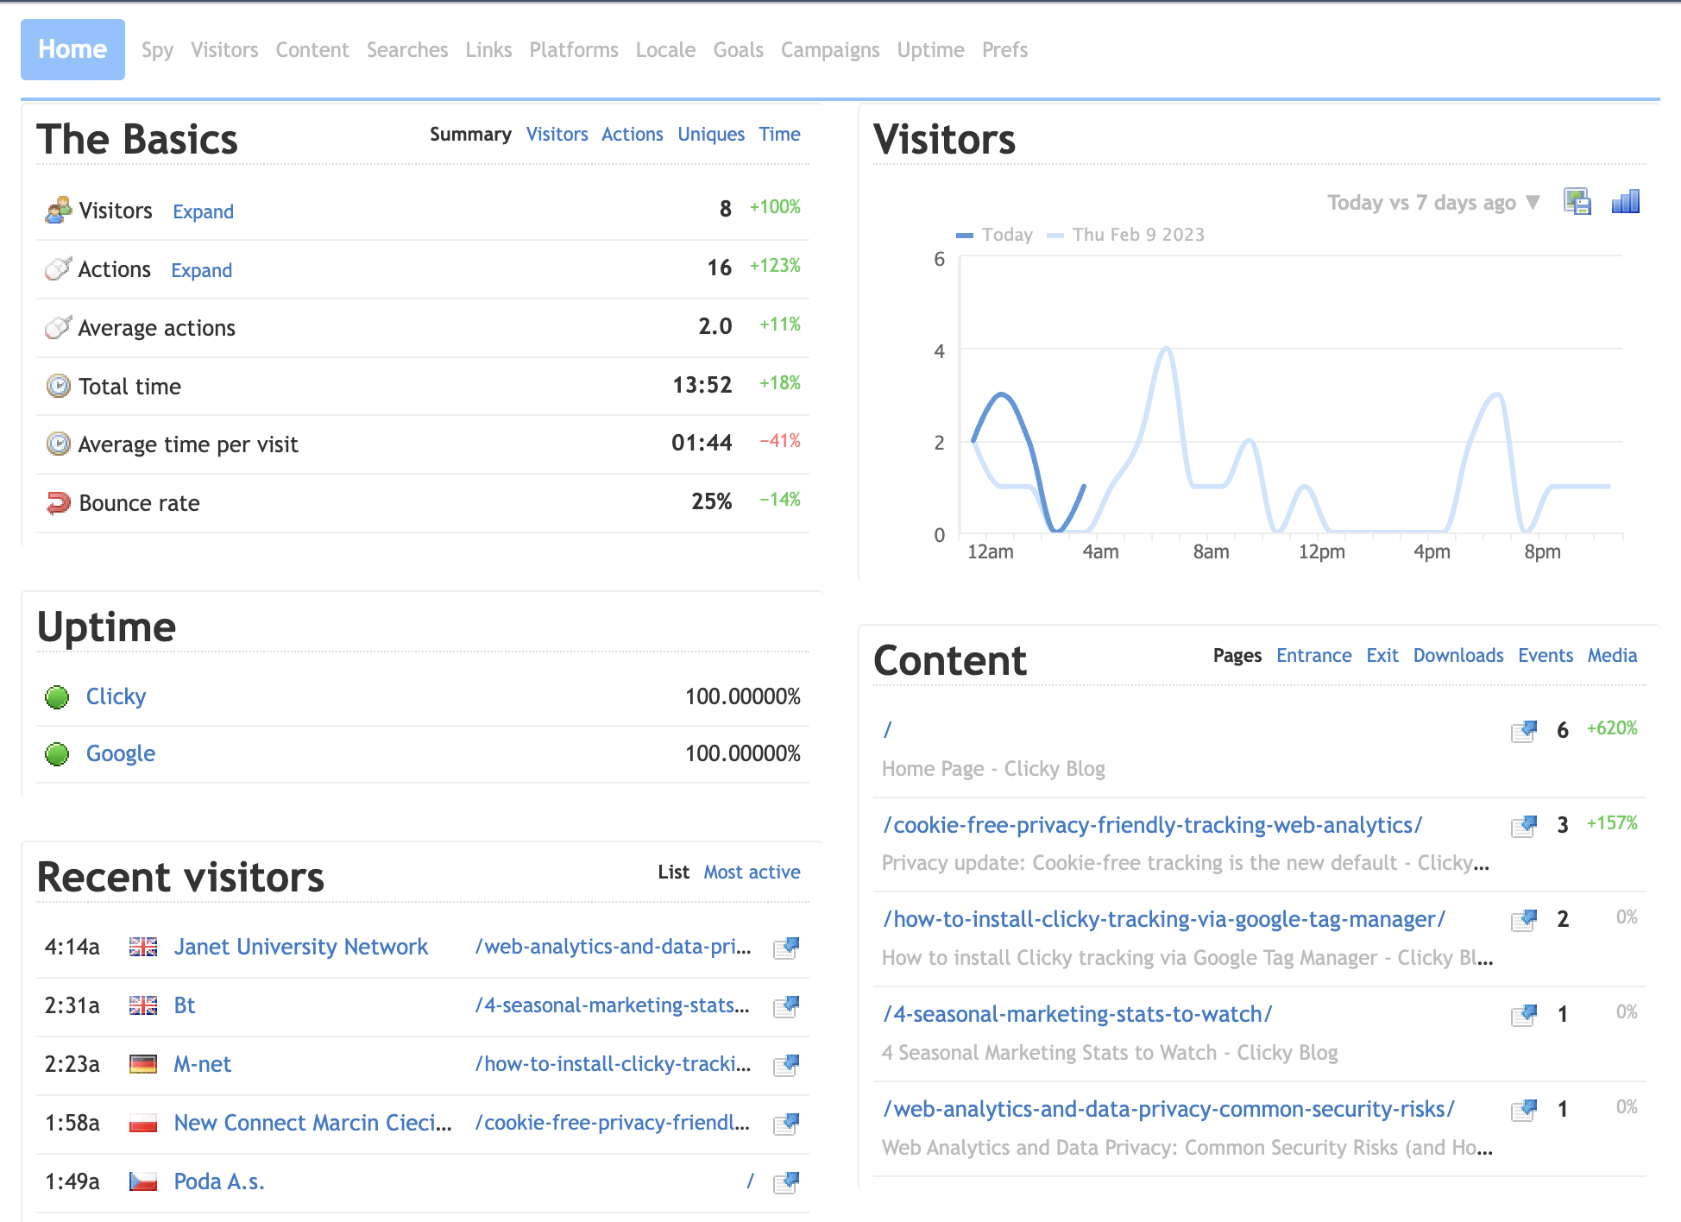The height and width of the screenshot is (1222, 1681).
Task: Open external link icon for home page row
Action: [x=1524, y=731]
